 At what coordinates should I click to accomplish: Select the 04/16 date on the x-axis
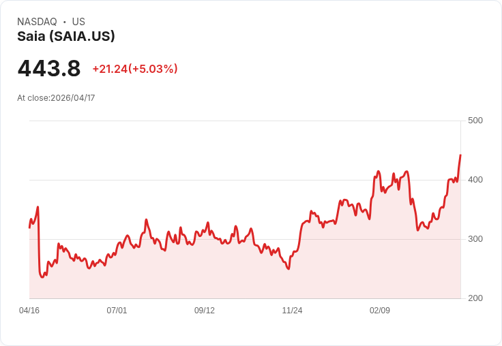pyautogui.click(x=29, y=311)
